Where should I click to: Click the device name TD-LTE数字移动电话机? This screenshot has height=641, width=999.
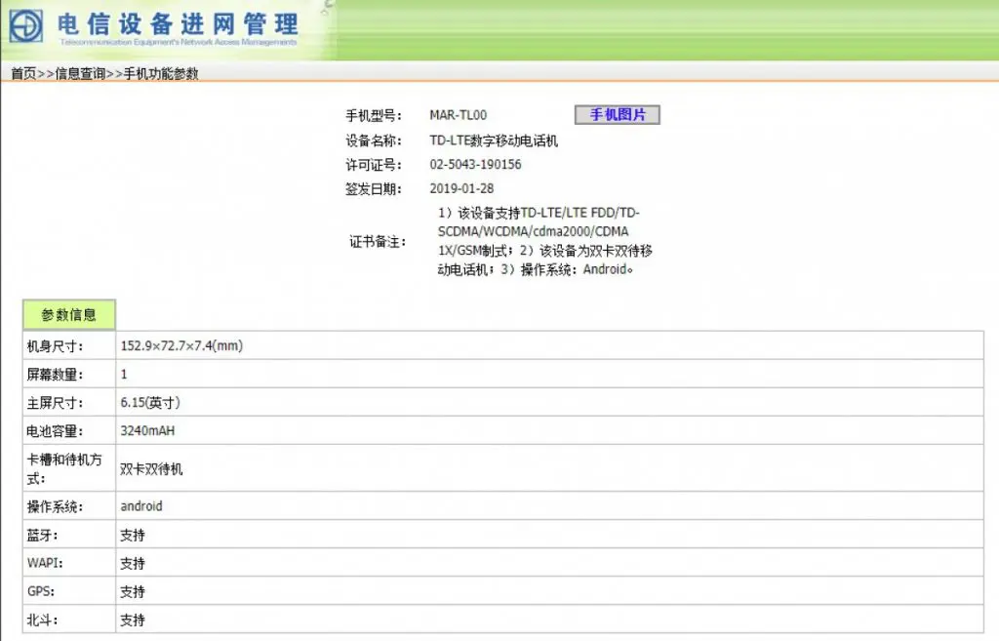point(494,140)
